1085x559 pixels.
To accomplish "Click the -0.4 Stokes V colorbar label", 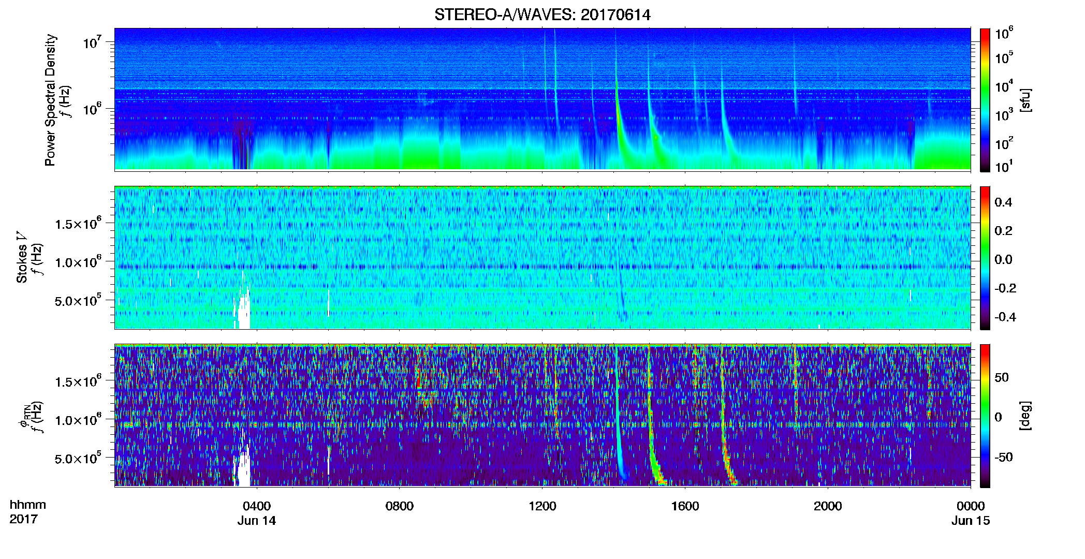I will click(x=1005, y=317).
